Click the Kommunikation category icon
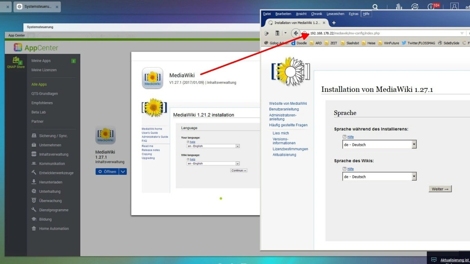Image resolution: width=470 pixels, height=264 pixels. [34, 163]
